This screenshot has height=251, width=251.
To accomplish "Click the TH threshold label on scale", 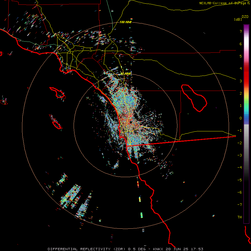I will pos(240,217).
